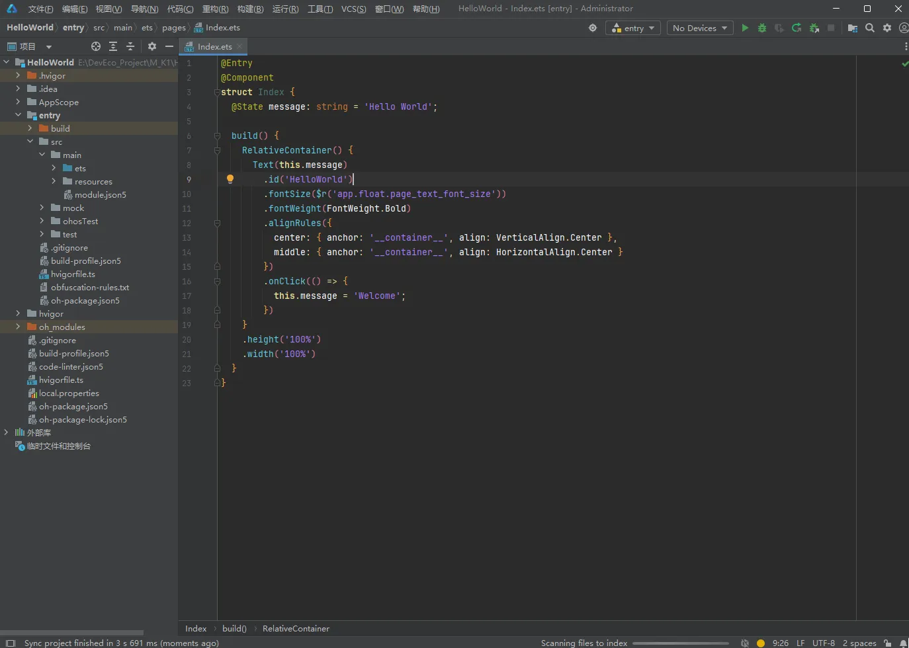Open notifications bell in status bar
This screenshot has width=909, height=648.
click(x=903, y=643)
